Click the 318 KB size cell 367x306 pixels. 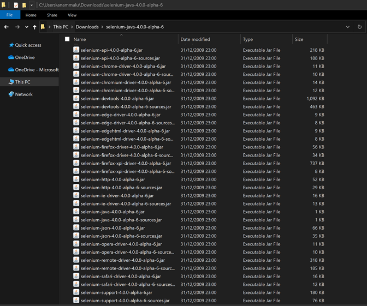(x=317, y=260)
